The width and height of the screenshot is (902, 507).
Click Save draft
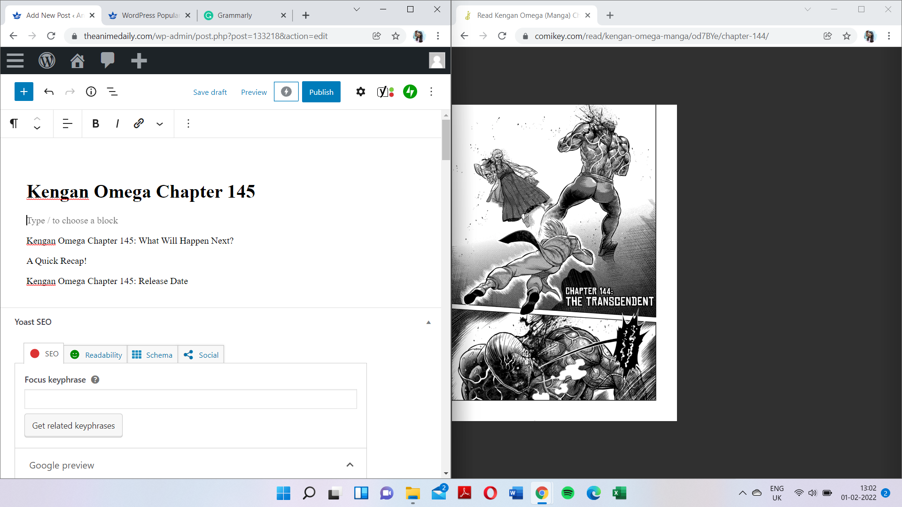pyautogui.click(x=210, y=92)
